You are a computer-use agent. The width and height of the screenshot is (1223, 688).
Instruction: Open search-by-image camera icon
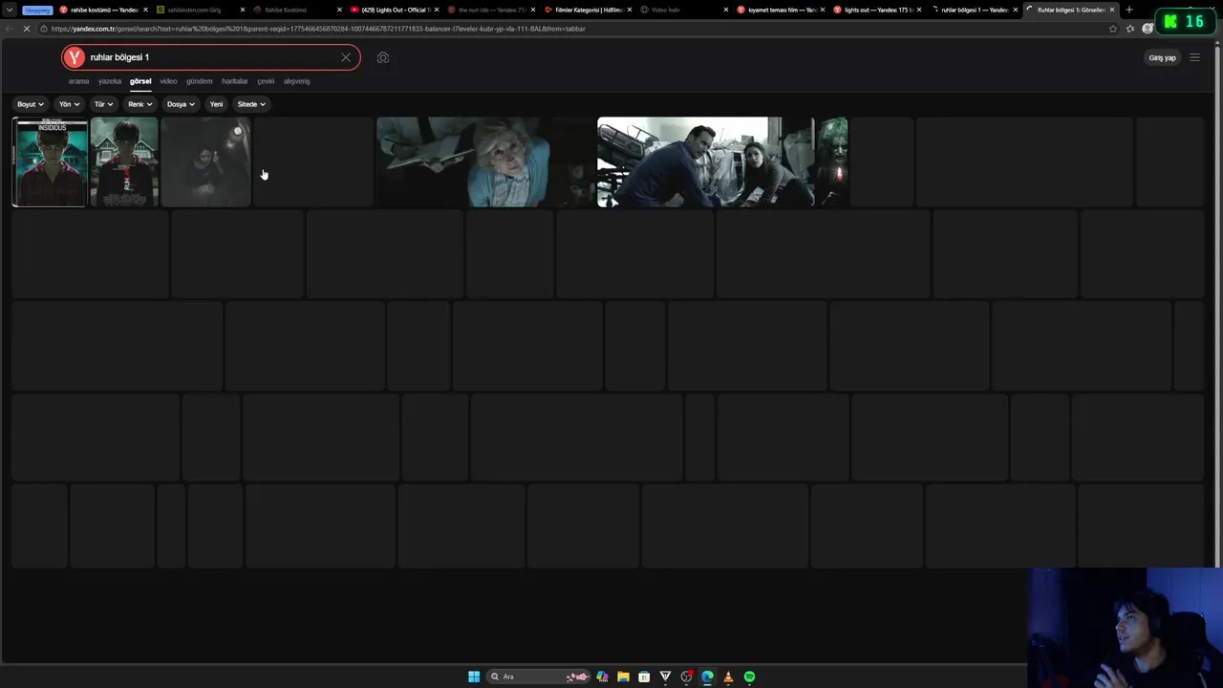(x=383, y=57)
